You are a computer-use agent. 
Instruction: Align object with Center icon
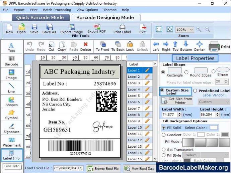pyautogui.click(x=200, y=44)
